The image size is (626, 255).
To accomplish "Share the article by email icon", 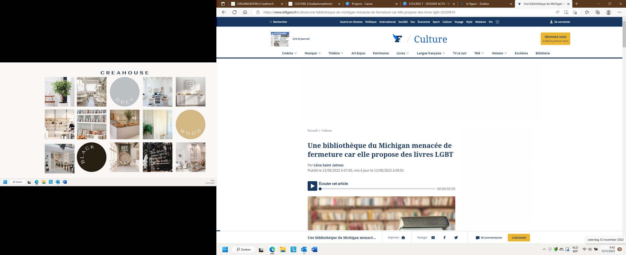I will click(x=433, y=237).
